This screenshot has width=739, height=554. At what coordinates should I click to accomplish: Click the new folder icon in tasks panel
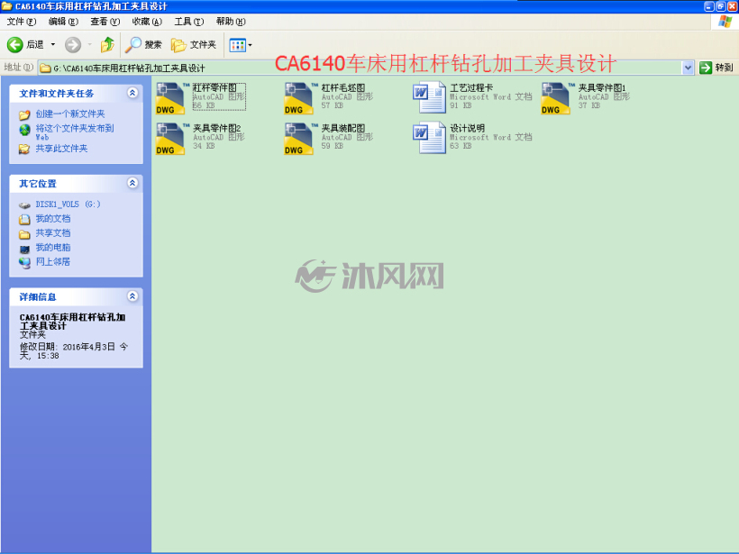pos(24,114)
